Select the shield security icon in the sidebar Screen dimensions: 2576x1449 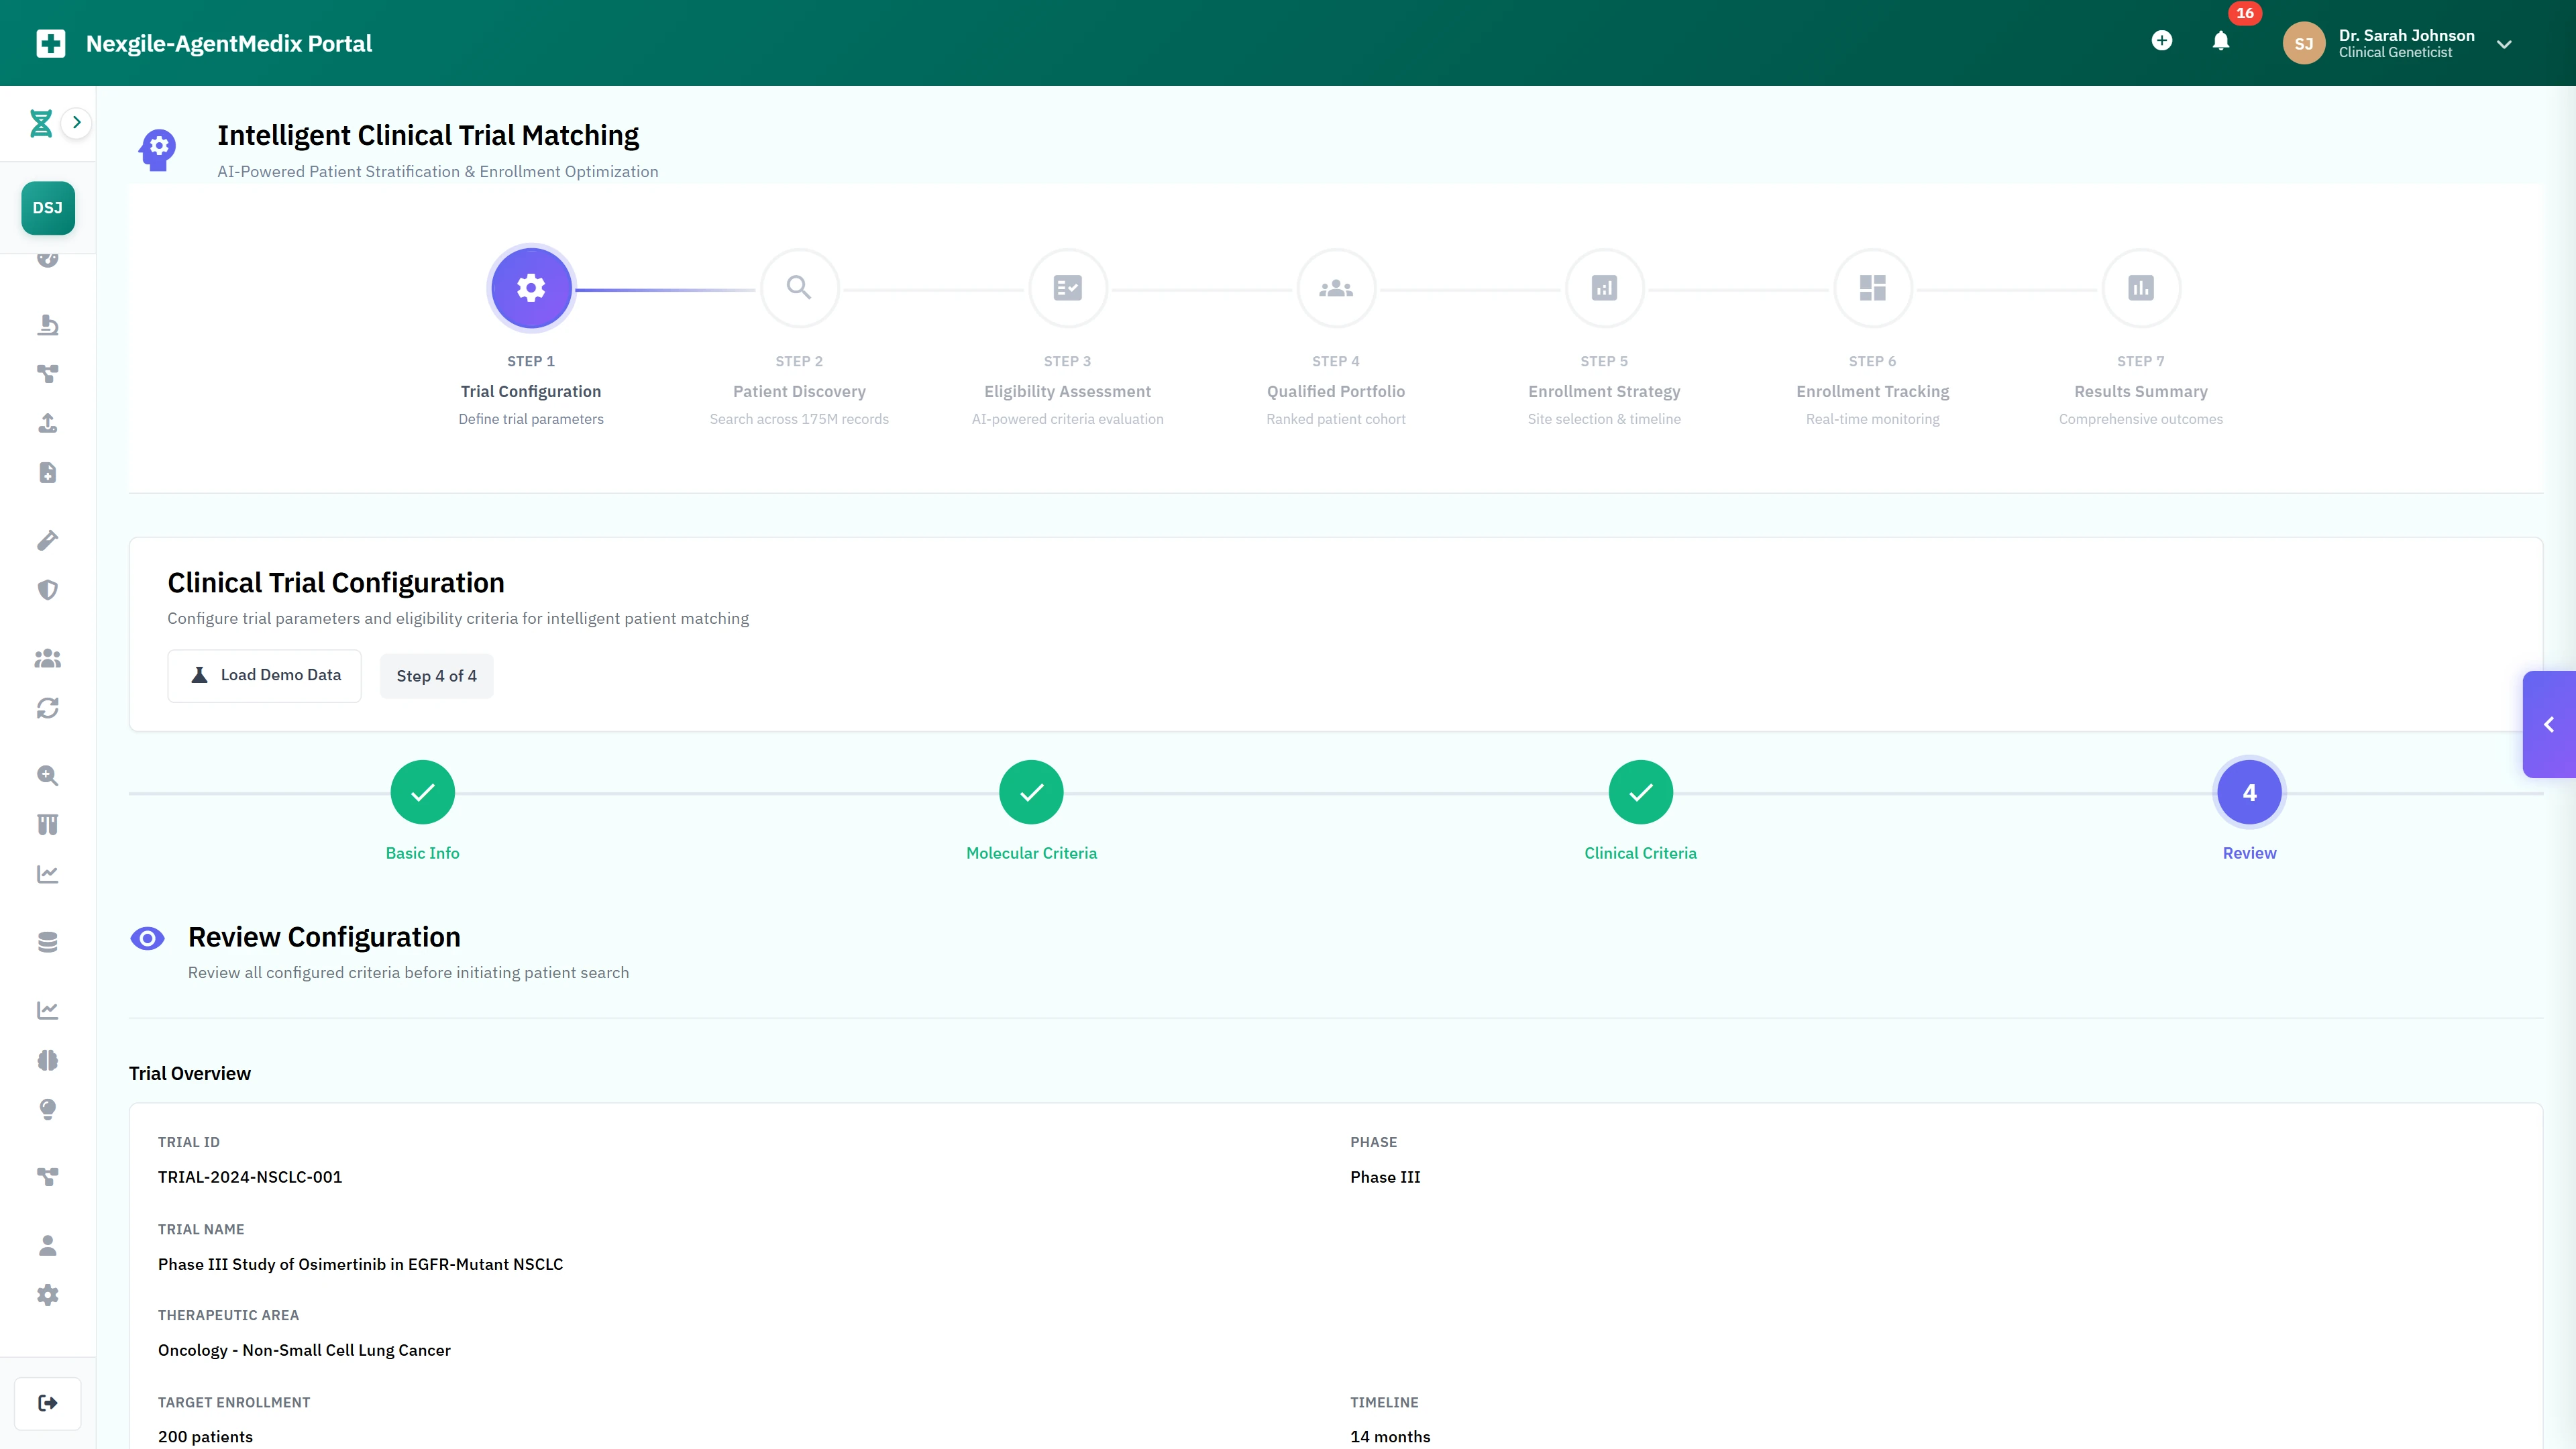point(47,589)
